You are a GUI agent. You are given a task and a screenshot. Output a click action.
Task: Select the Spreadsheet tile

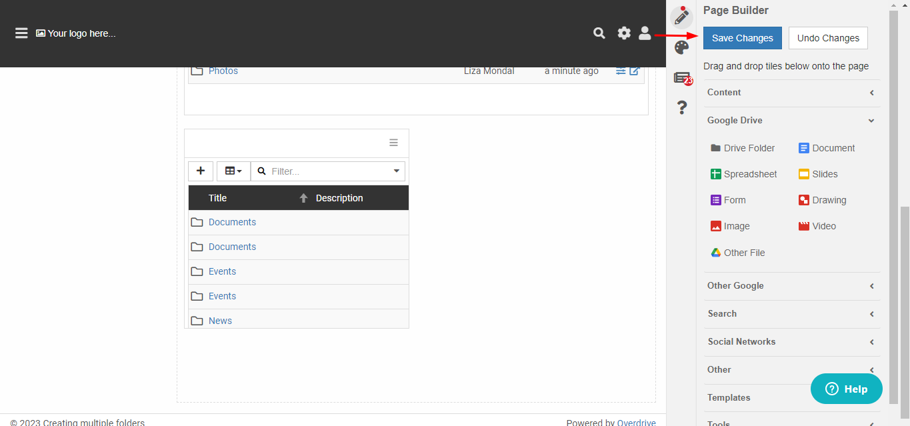(743, 174)
